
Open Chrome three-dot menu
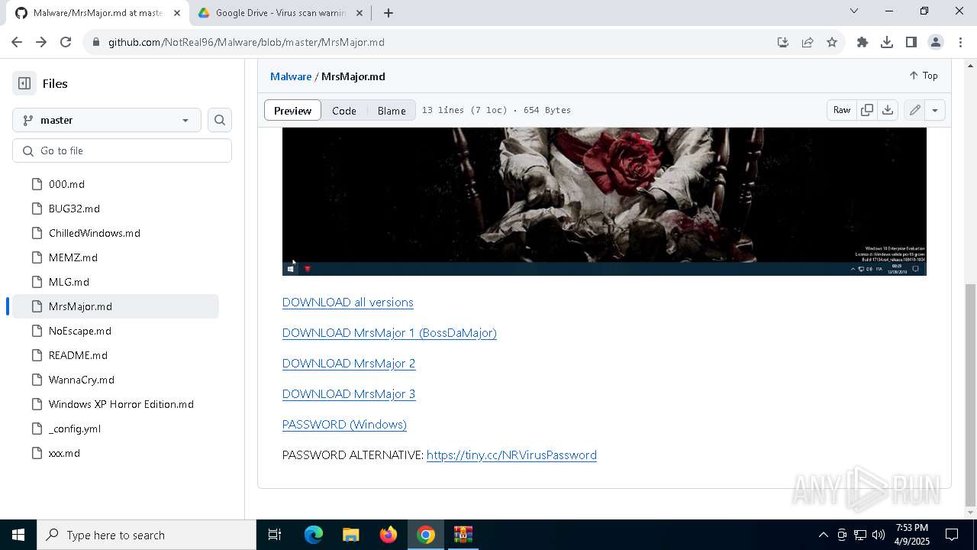click(959, 42)
